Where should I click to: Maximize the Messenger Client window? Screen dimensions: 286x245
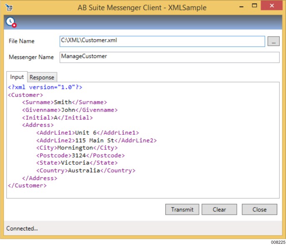pos(254,6)
